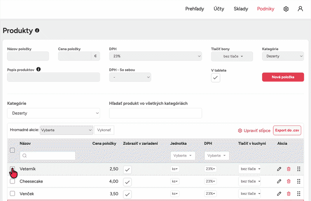
Task: Open settings gear in top navigation
Action: pyautogui.click(x=286, y=9)
